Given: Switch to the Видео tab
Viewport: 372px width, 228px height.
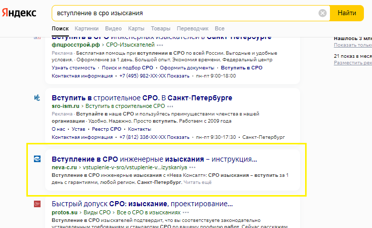Looking at the screenshot, I should pos(113,28).
